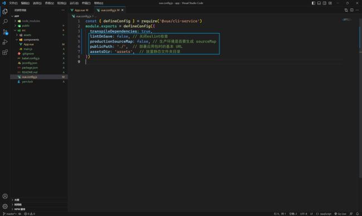Screen dimensions: 362x216
Task: Click the open changes icon in editor toolbar
Action: tap(346, 10)
